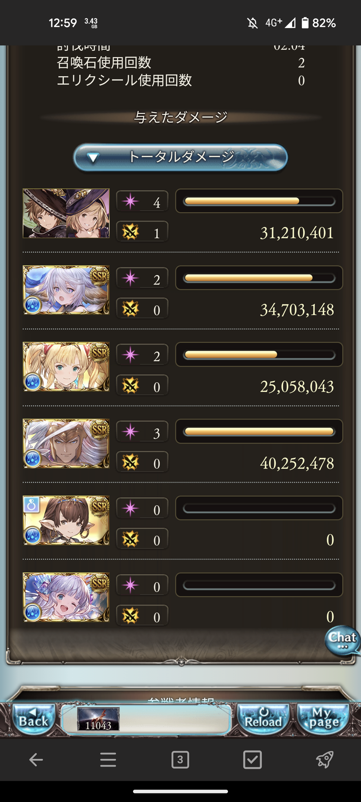Viewport: 361px width, 802px height.
Task: Select the silver-haired SSR character portrait in second row
Action: click(x=66, y=290)
